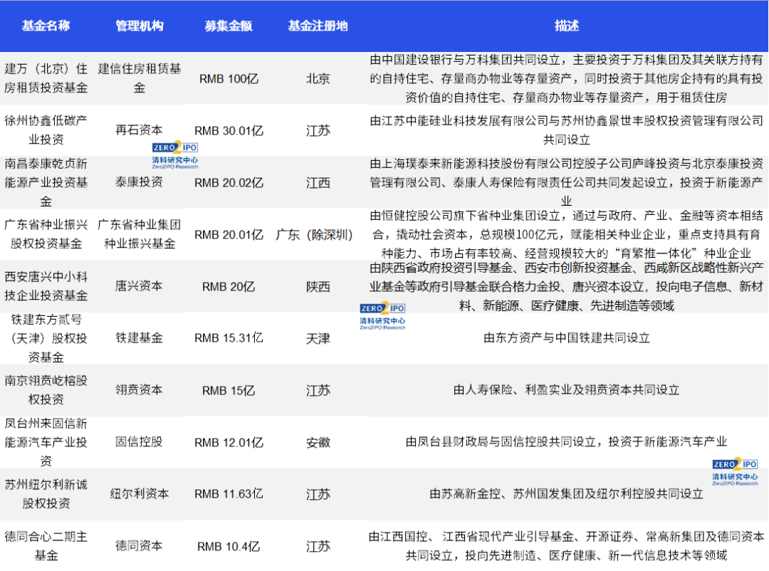Click manager cell 铁建基金
The width and height of the screenshot is (769, 571).
tap(140, 337)
